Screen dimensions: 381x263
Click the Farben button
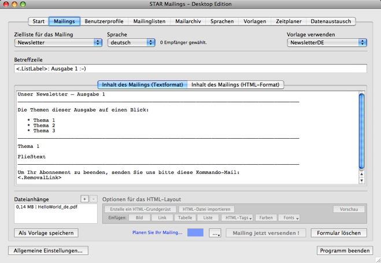point(266,217)
